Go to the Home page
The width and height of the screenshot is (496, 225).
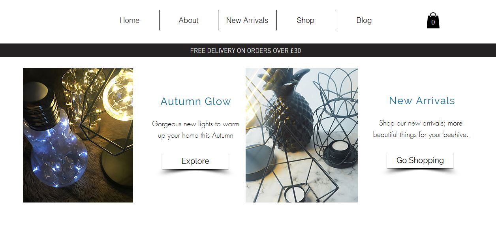[130, 20]
